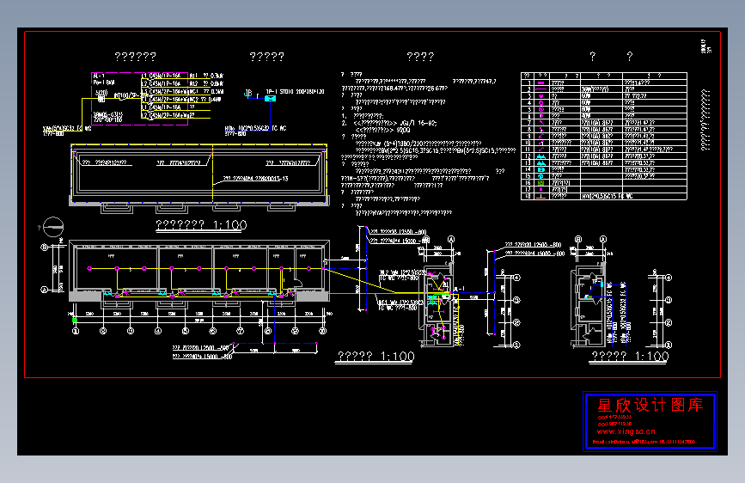Click the green marker square at the plan's lower-left corner
Image resolution: width=745 pixels, height=483 pixels.
point(75,320)
